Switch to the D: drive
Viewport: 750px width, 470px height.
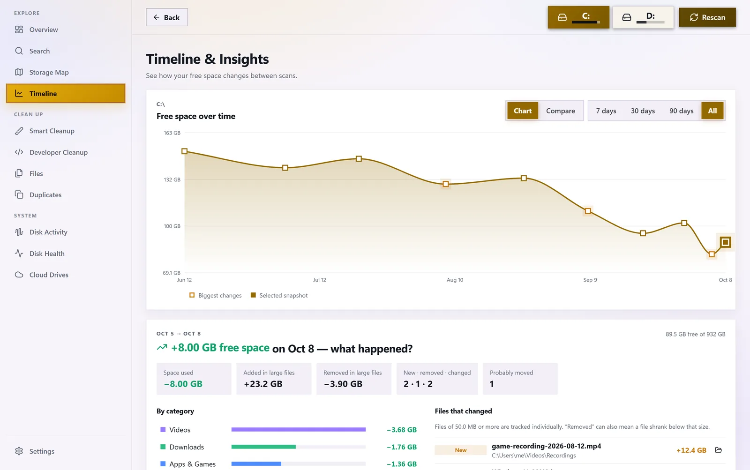pyautogui.click(x=643, y=17)
